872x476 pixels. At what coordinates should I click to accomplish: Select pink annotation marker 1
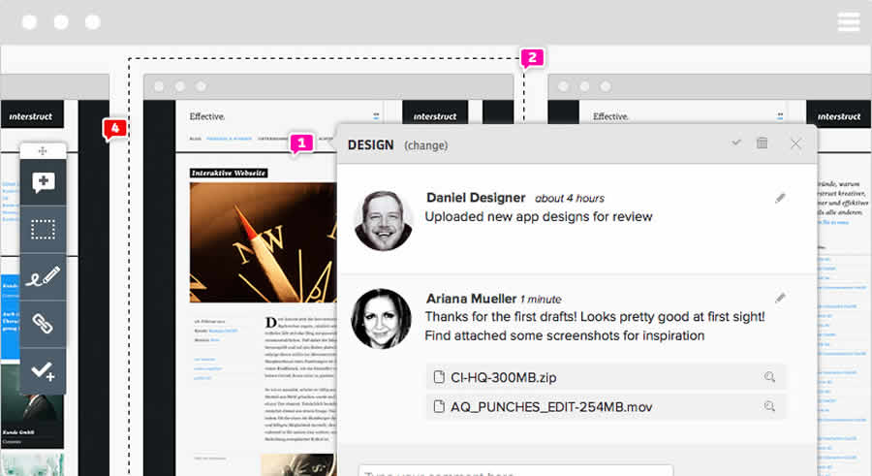point(300,143)
